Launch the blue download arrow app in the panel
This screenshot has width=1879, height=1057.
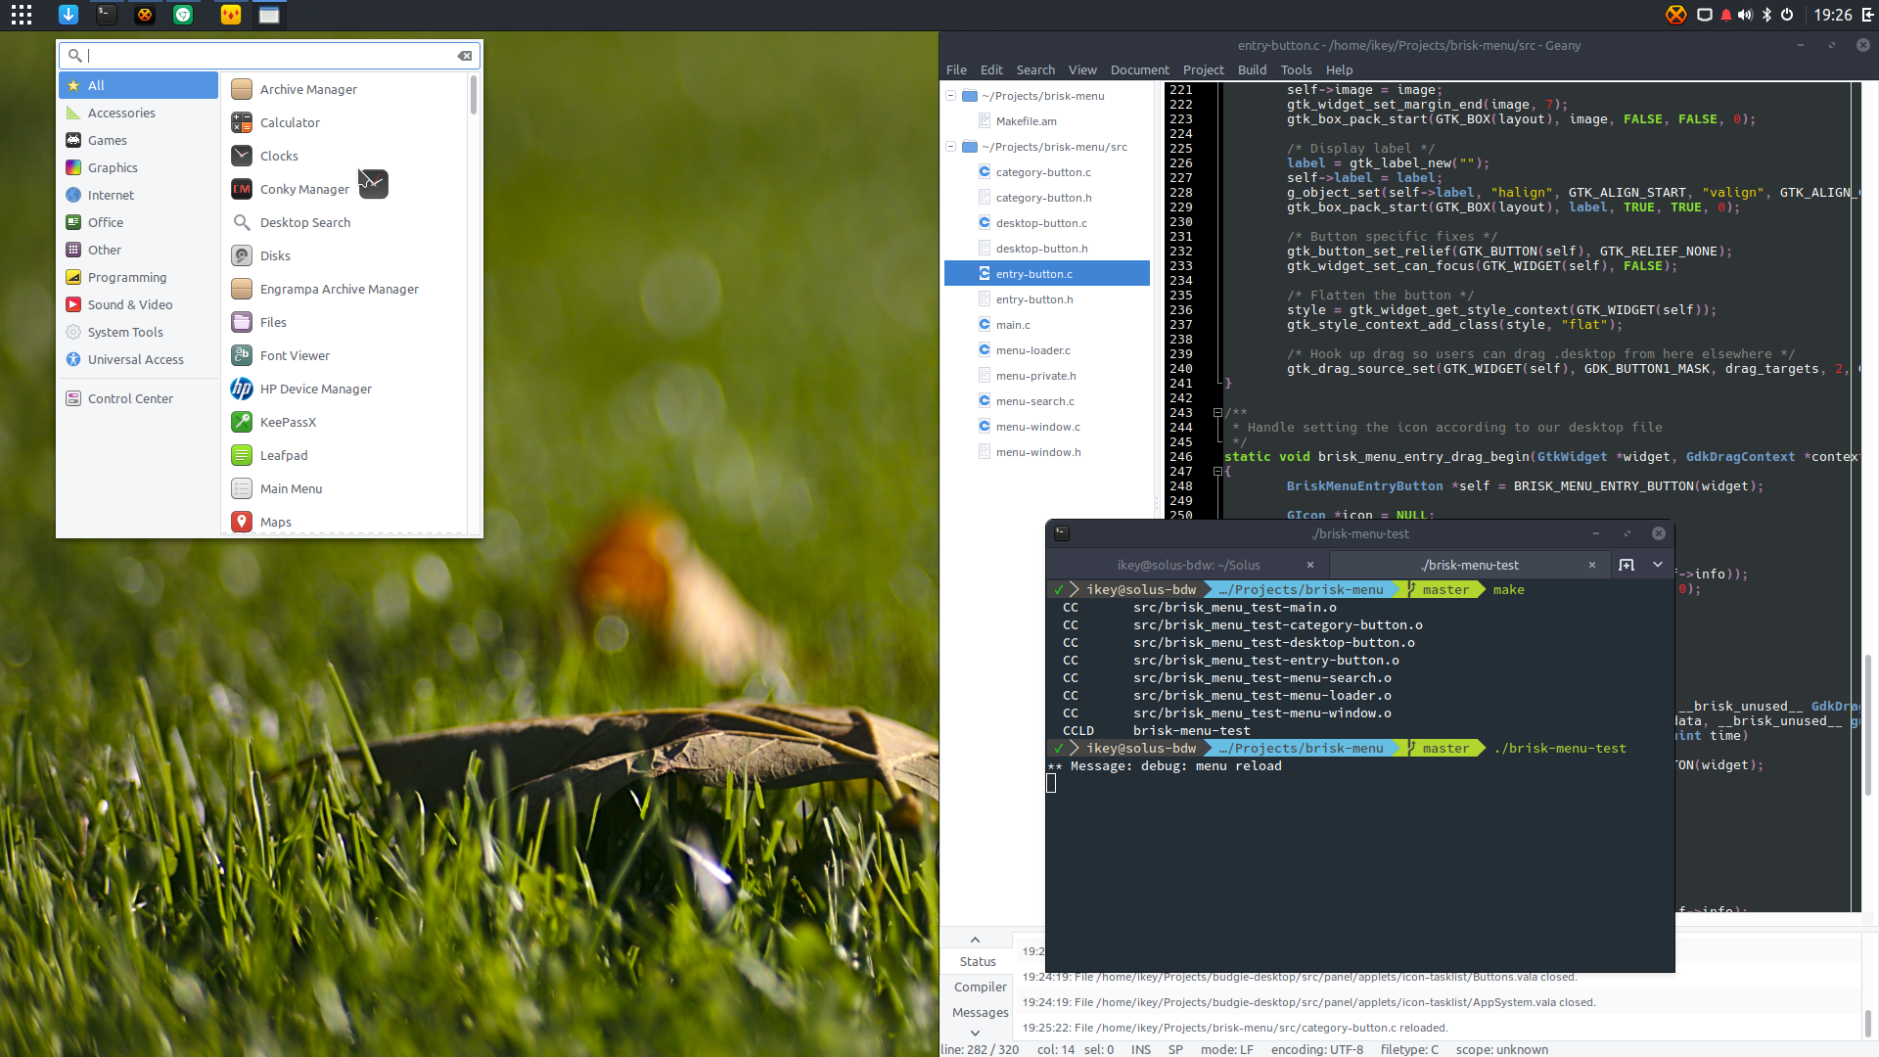[68, 15]
